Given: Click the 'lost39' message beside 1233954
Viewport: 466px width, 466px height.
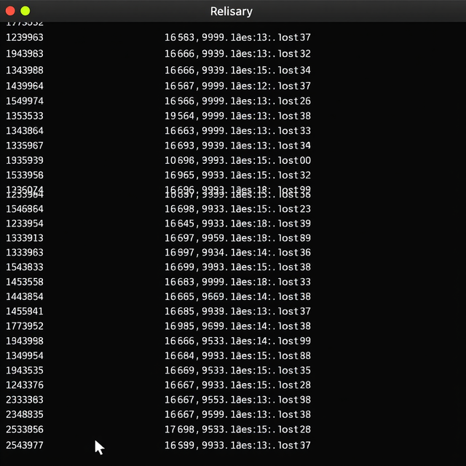Looking at the screenshot, I should 294,224.
